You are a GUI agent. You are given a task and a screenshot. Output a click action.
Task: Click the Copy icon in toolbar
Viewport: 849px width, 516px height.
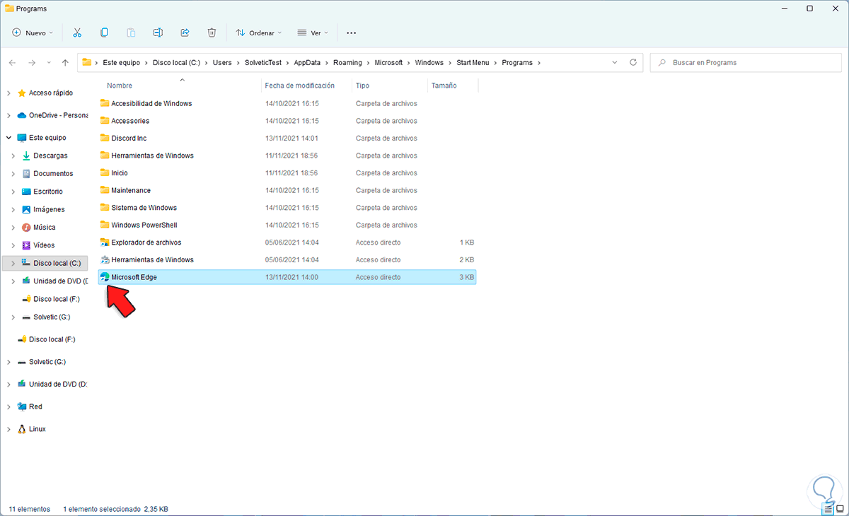pos(104,33)
